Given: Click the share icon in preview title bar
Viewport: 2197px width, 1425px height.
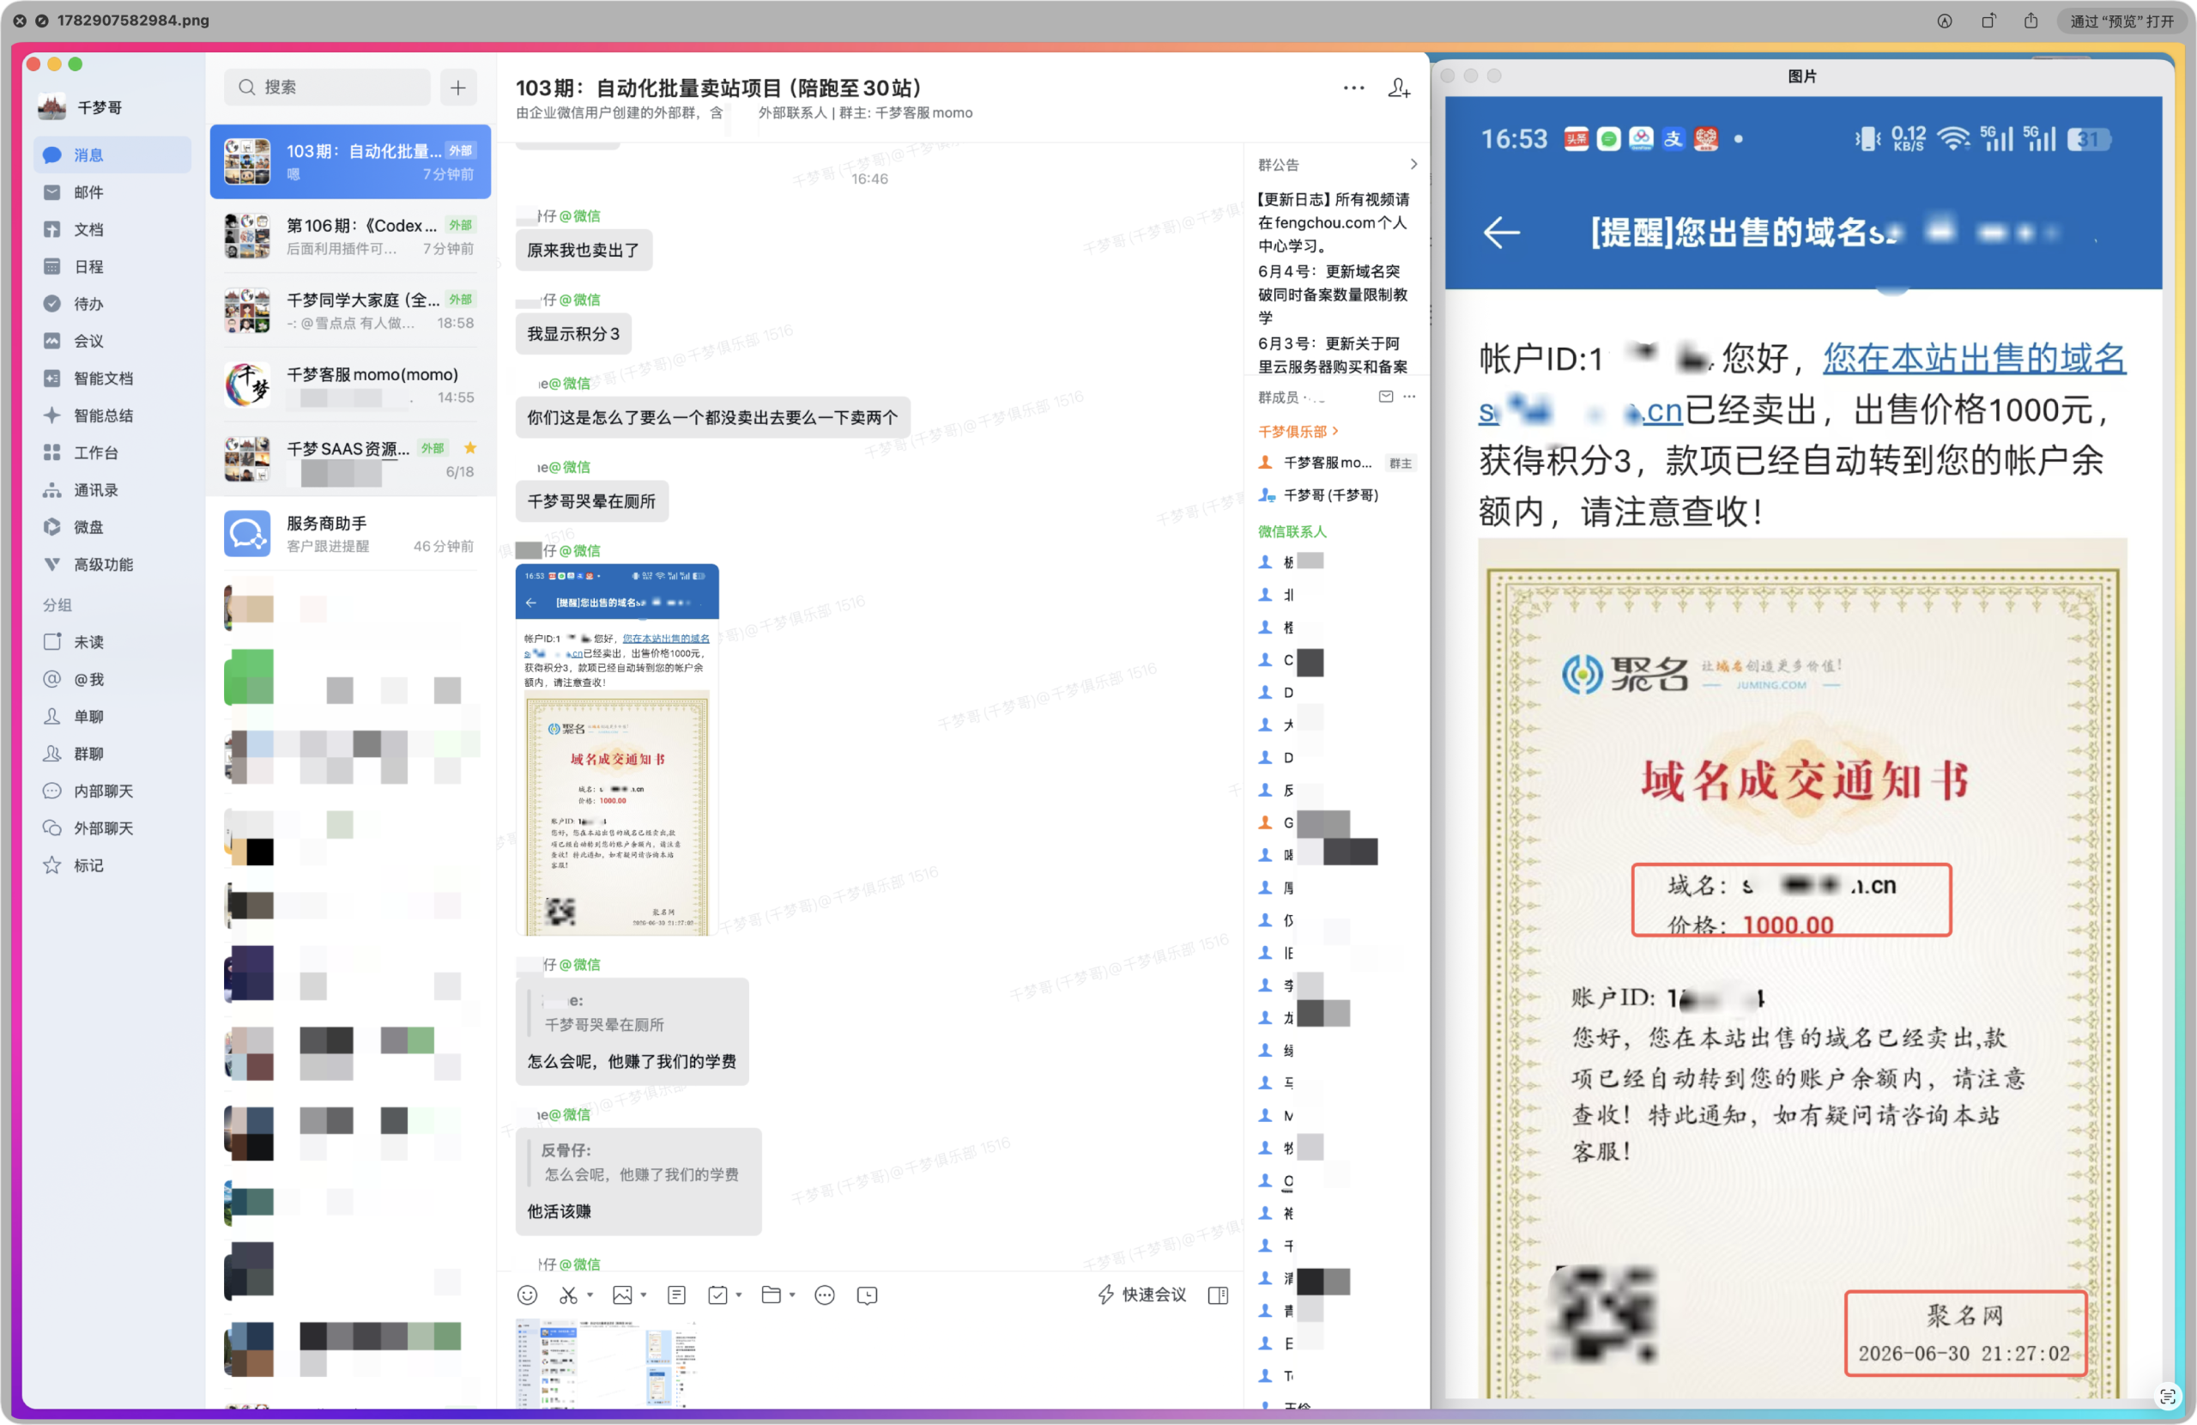Looking at the screenshot, I should (2031, 21).
